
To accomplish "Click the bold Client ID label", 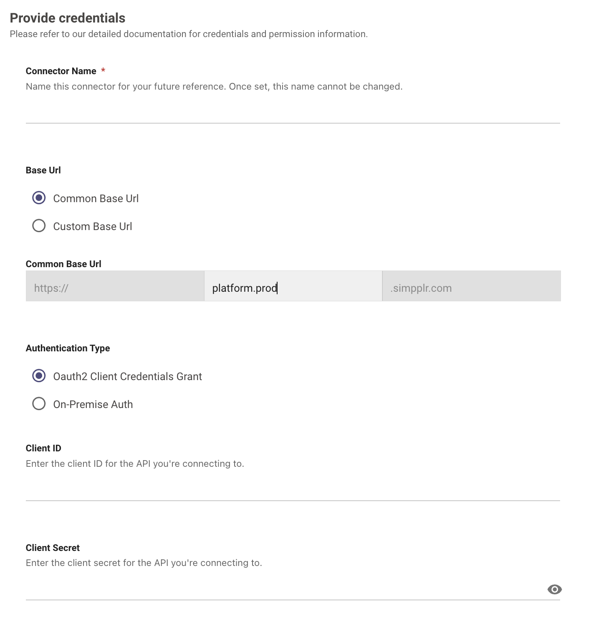I will 43,448.
